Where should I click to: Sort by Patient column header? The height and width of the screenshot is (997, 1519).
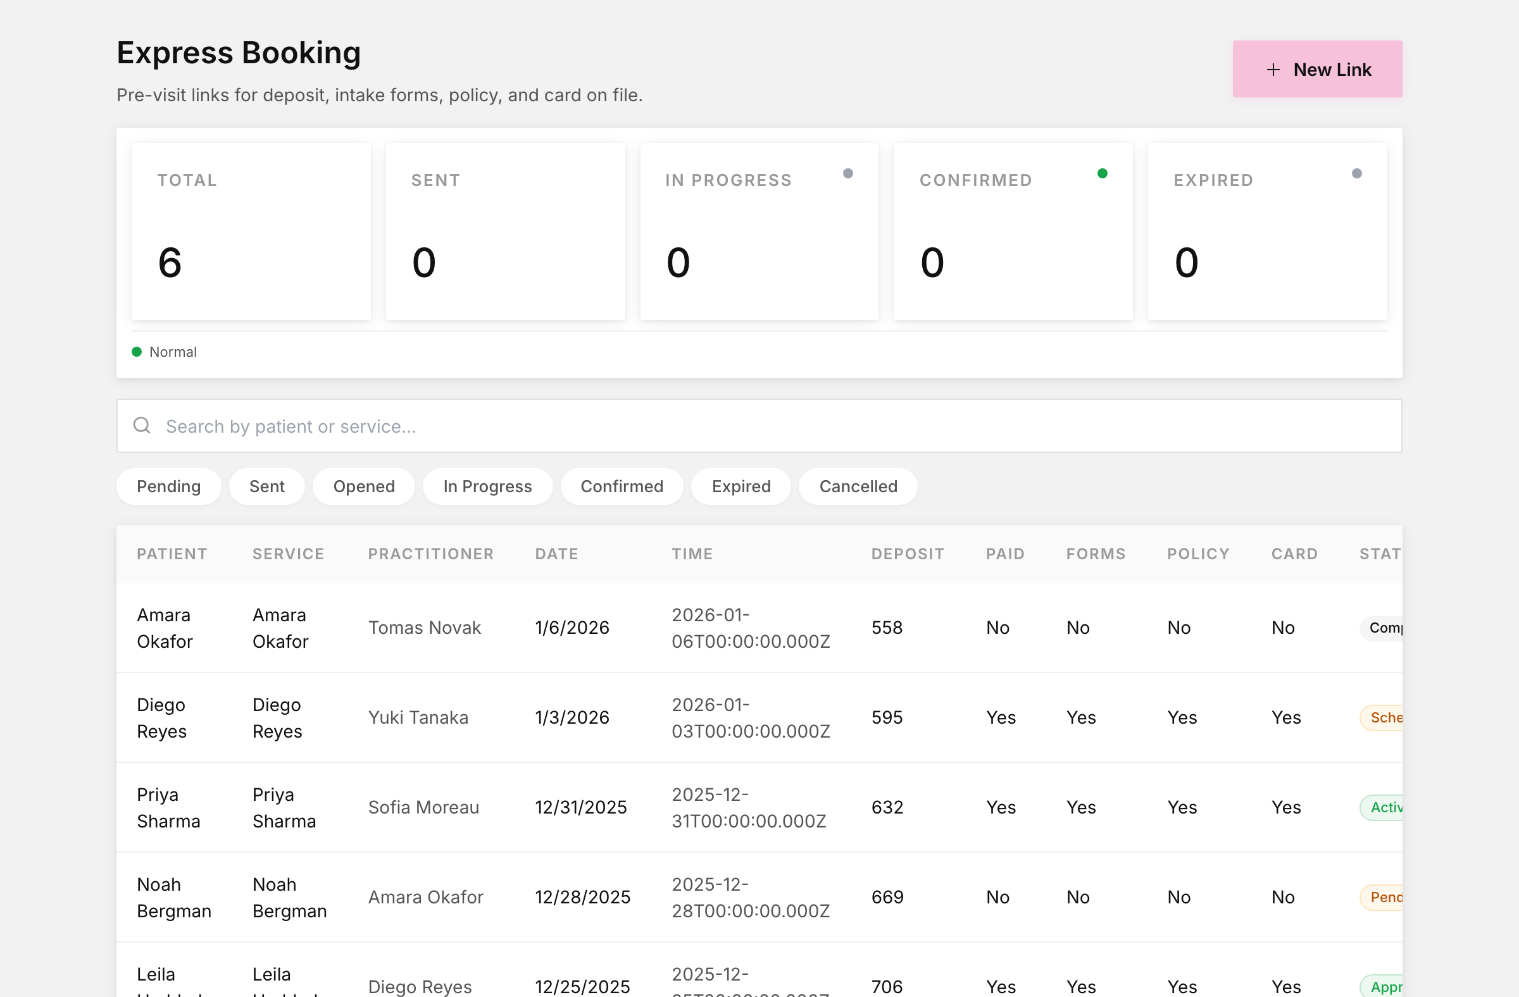172,554
